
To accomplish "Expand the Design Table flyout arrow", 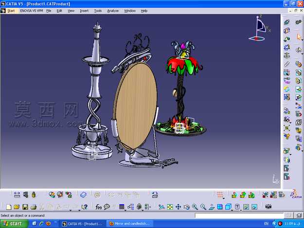I will (125, 210).
